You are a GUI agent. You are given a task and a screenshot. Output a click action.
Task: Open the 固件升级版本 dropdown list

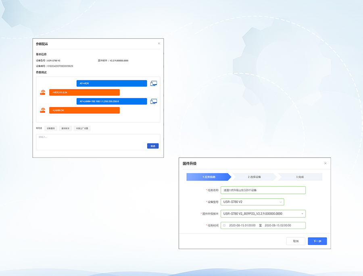(263, 214)
